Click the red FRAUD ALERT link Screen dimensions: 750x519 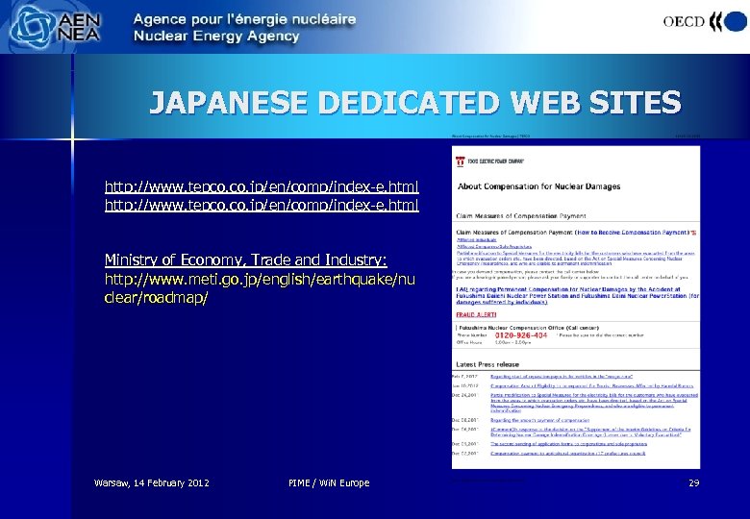pyautogui.click(x=476, y=315)
